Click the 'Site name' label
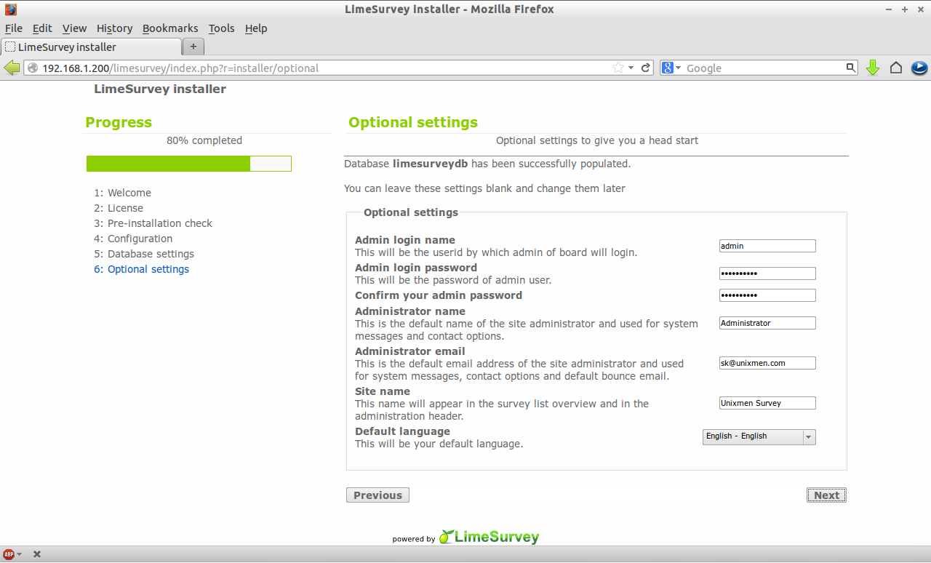Viewport: 931px width, 563px height. pos(383,391)
